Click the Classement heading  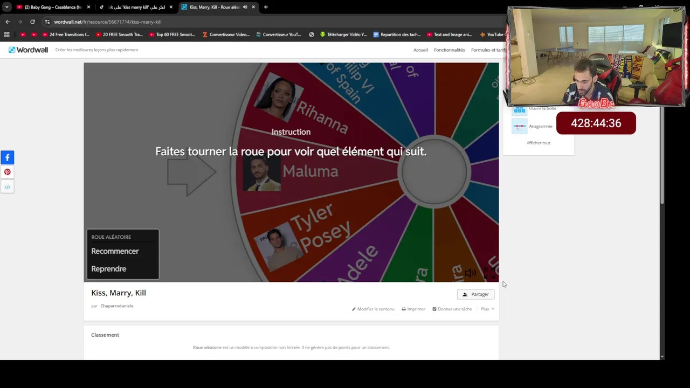[x=105, y=335]
